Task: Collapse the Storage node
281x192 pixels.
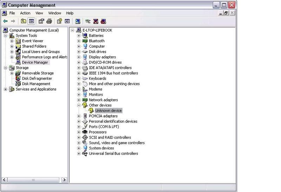Action: [5, 68]
